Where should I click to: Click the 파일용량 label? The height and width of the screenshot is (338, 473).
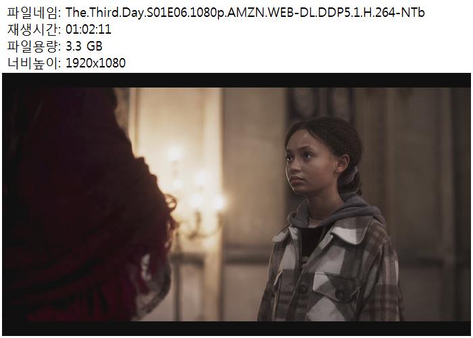[32, 47]
